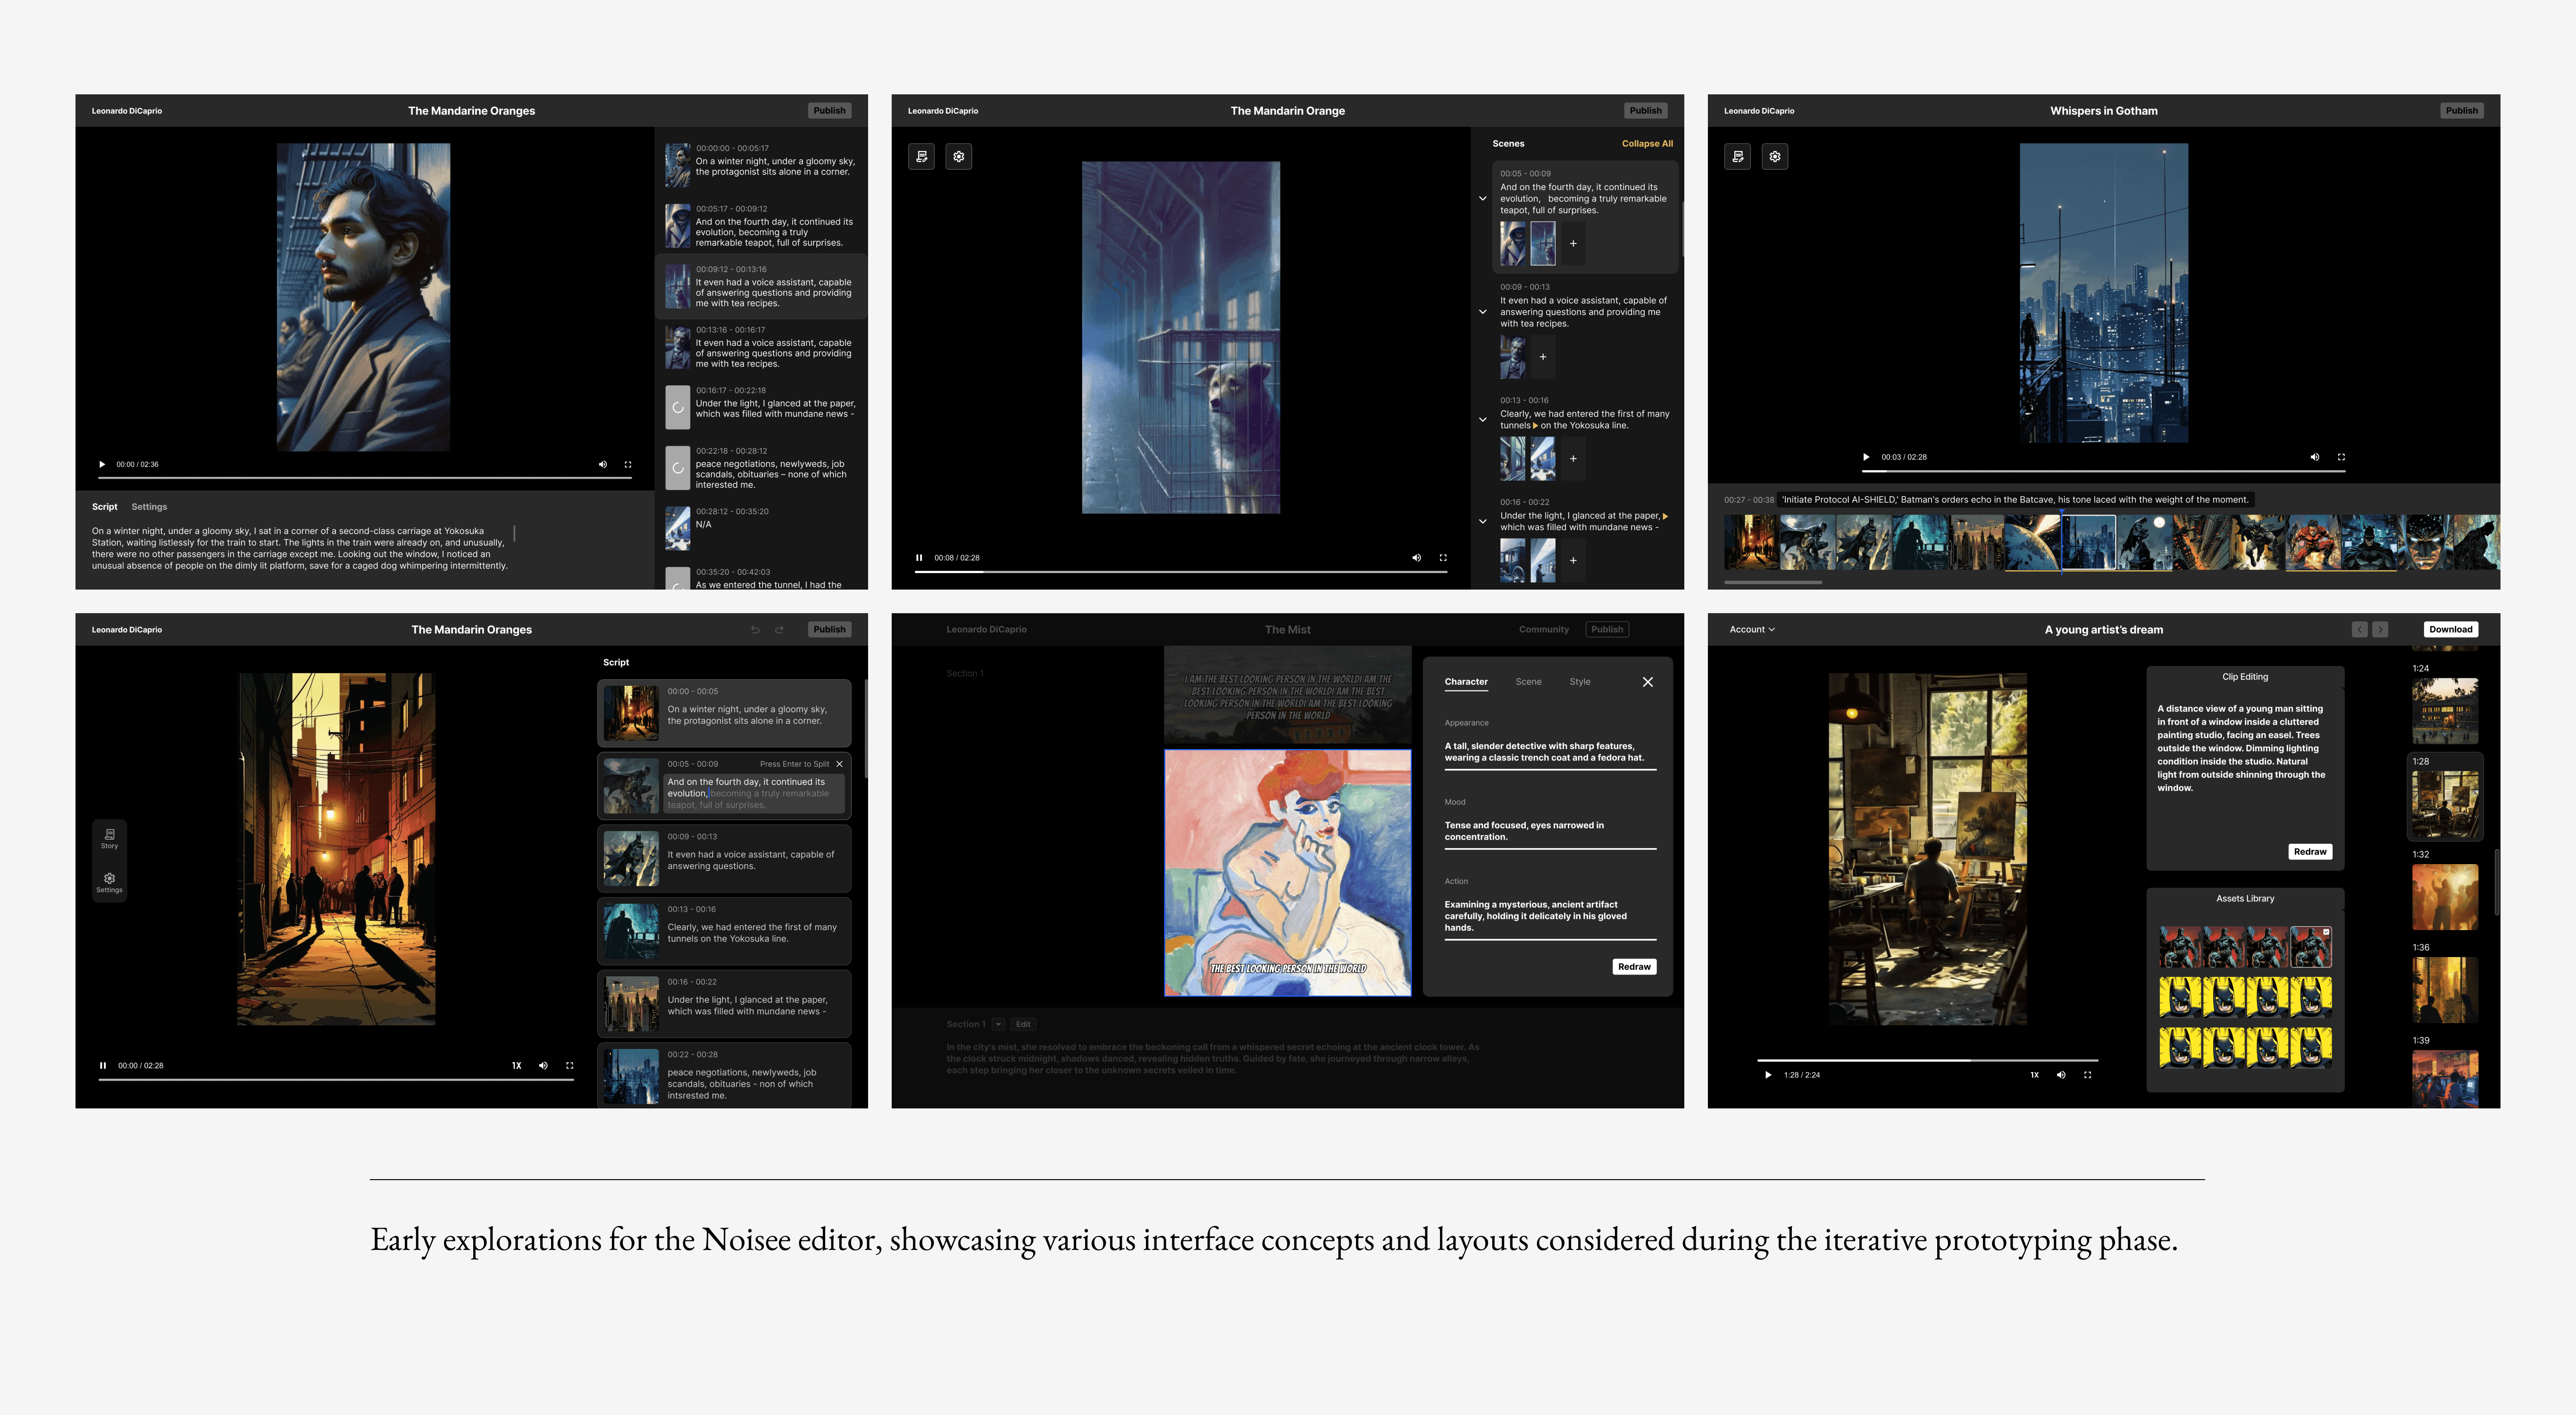Select the 1:32 clip thumbnail in A young artist's dream
2576x1415 pixels.
click(2445, 897)
